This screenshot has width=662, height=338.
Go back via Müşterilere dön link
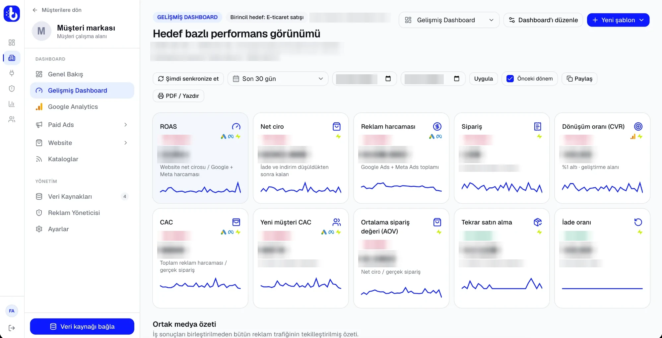tap(57, 10)
